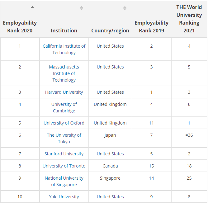Open University of Cambridge link

pos(64,107)
